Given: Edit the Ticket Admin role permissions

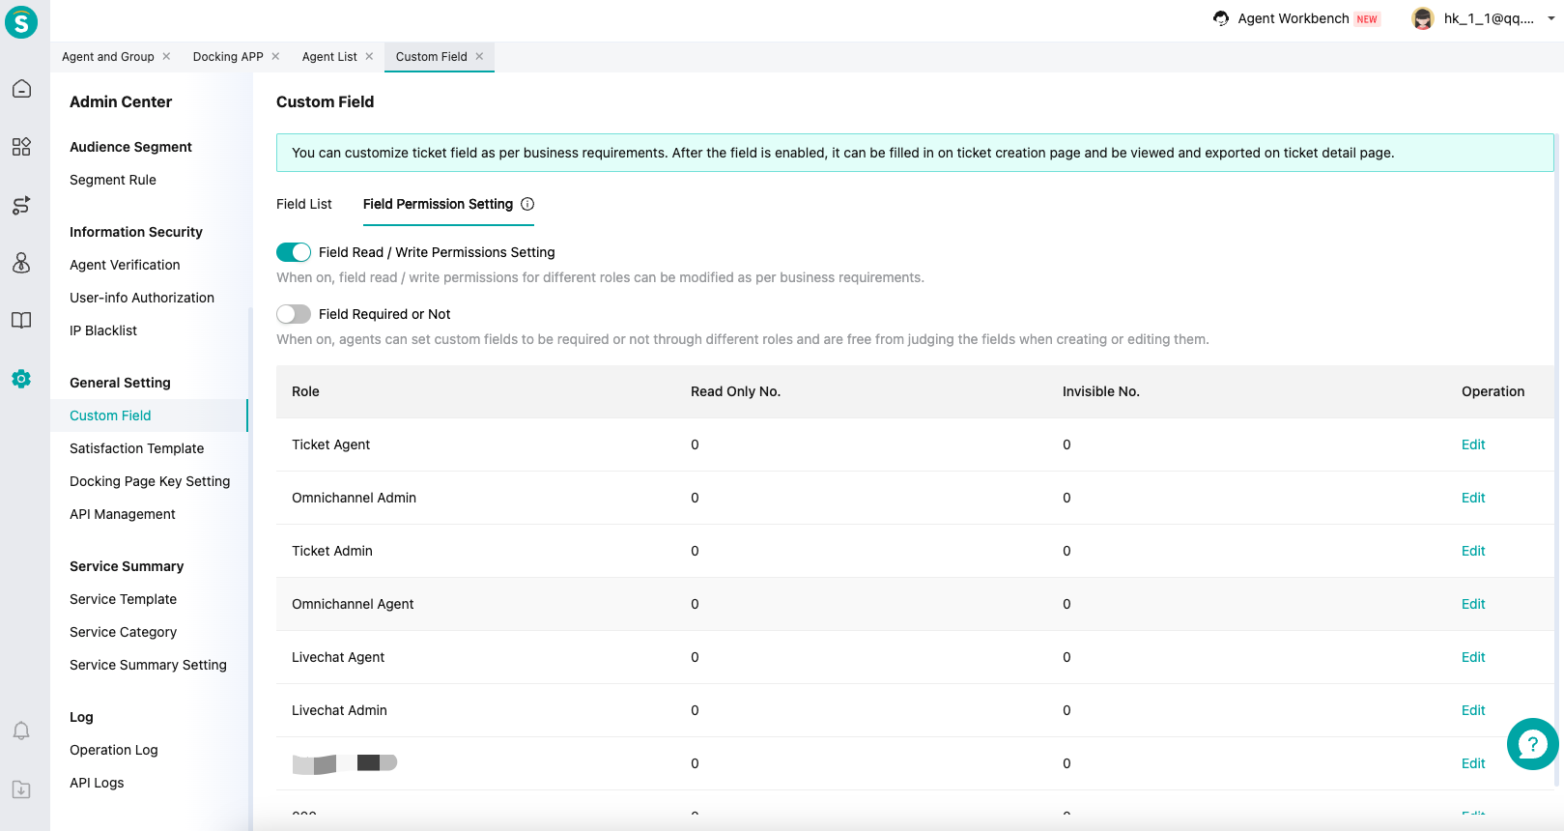Looking at the screenshot, I should tap(1473, 551).
